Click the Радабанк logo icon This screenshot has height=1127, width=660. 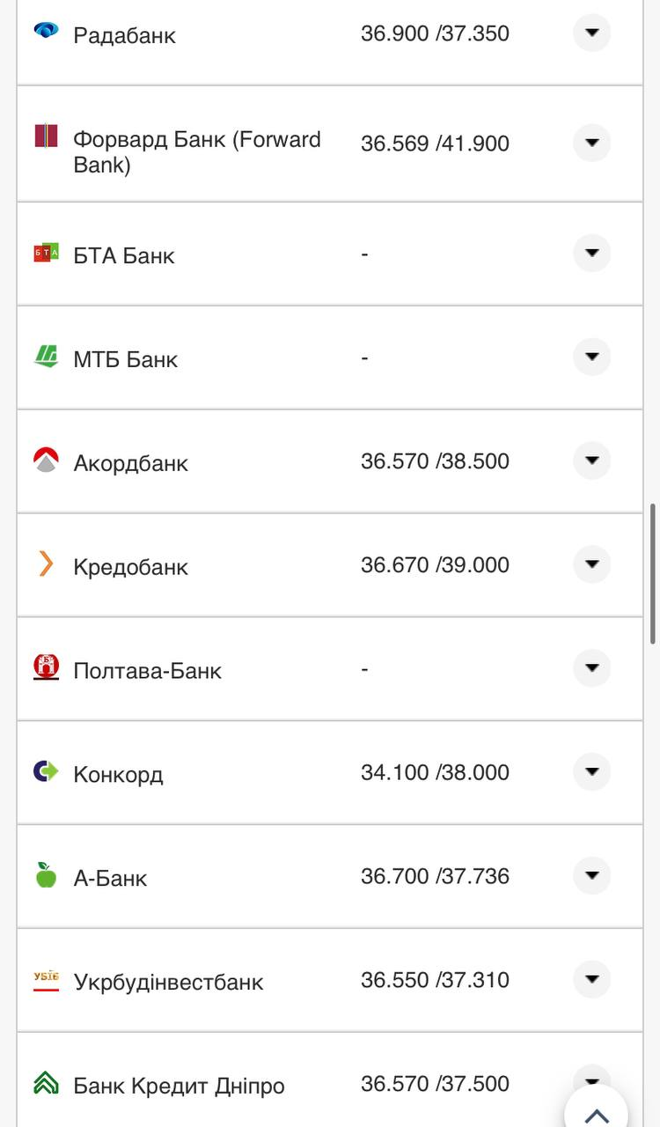(x=46, y=31)
